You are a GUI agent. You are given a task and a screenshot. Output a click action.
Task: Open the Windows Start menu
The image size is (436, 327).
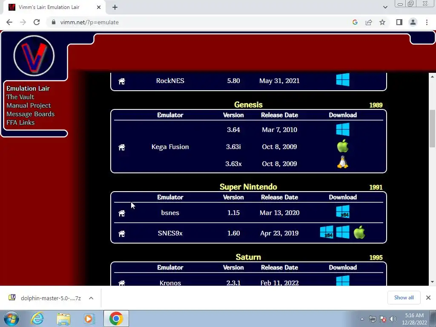click(11, 318)
